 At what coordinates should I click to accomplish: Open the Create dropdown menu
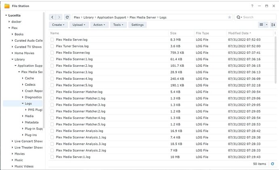[58, 25]
